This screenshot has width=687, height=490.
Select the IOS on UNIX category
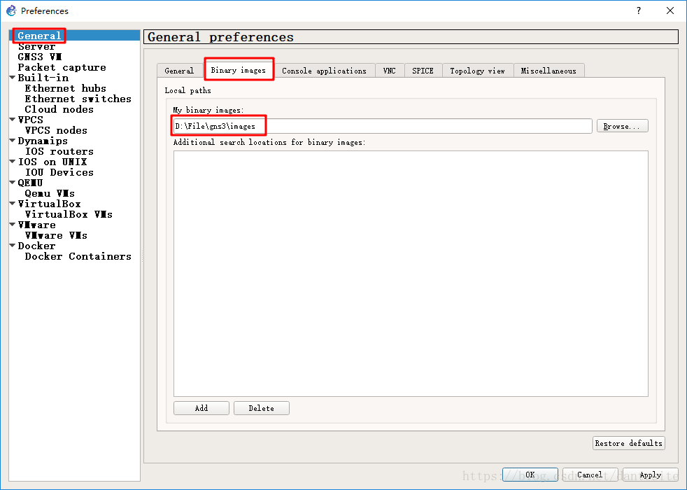52,162
